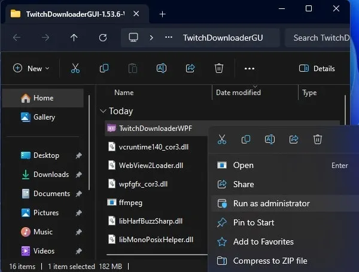Expand hidden path via address bar ellipsis
The height and width of the screenshot is (272, 359).
[169, 37]
